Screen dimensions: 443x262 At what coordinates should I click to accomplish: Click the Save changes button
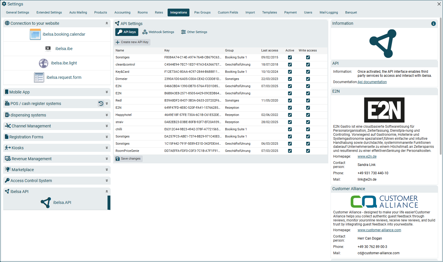coord(128,158)
